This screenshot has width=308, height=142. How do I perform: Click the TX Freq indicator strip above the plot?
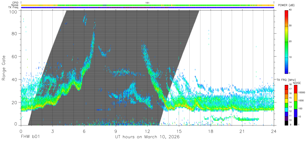click(147, 8)
